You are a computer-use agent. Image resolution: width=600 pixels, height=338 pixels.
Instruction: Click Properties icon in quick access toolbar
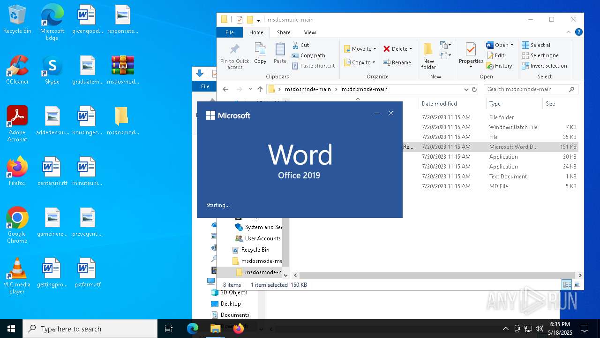[x=240, y=20]
